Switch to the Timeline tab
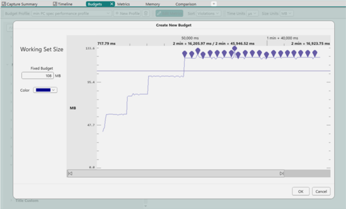This screenshot has width=346, height=209. [x=63, y=4]
